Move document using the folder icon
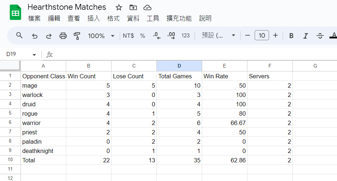This screenshot has width=337, height=181. click(x=133, y=8)
